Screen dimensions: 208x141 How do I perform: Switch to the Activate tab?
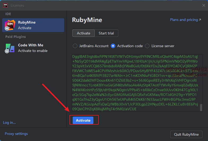[84, 33]
